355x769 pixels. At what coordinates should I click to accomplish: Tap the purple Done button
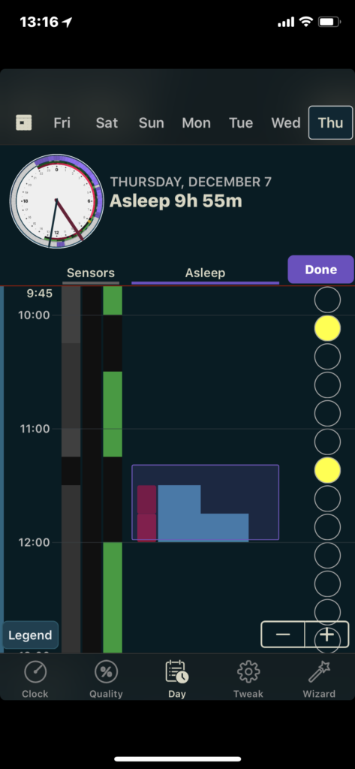click(x=320, y=270)
